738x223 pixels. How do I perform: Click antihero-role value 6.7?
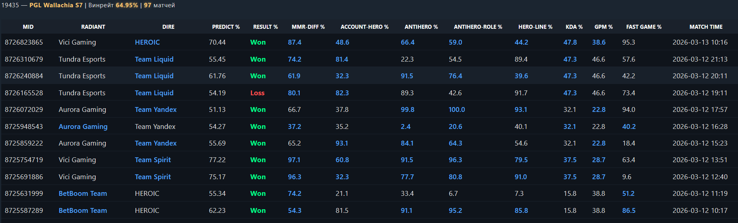tap(453, 193)
